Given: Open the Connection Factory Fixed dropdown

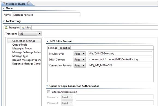Looking at the screenshot, I should click(x=79, y=66).
